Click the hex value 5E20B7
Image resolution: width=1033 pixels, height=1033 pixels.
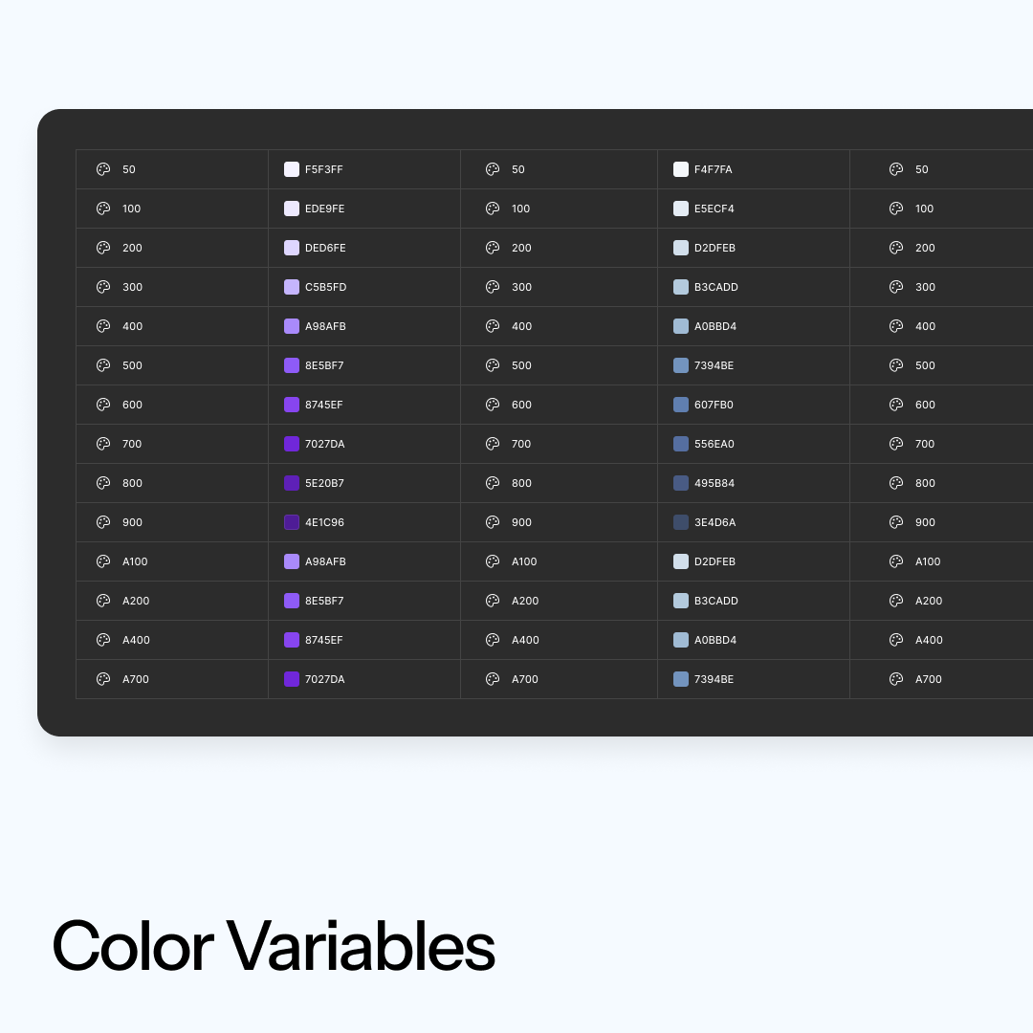324,483
